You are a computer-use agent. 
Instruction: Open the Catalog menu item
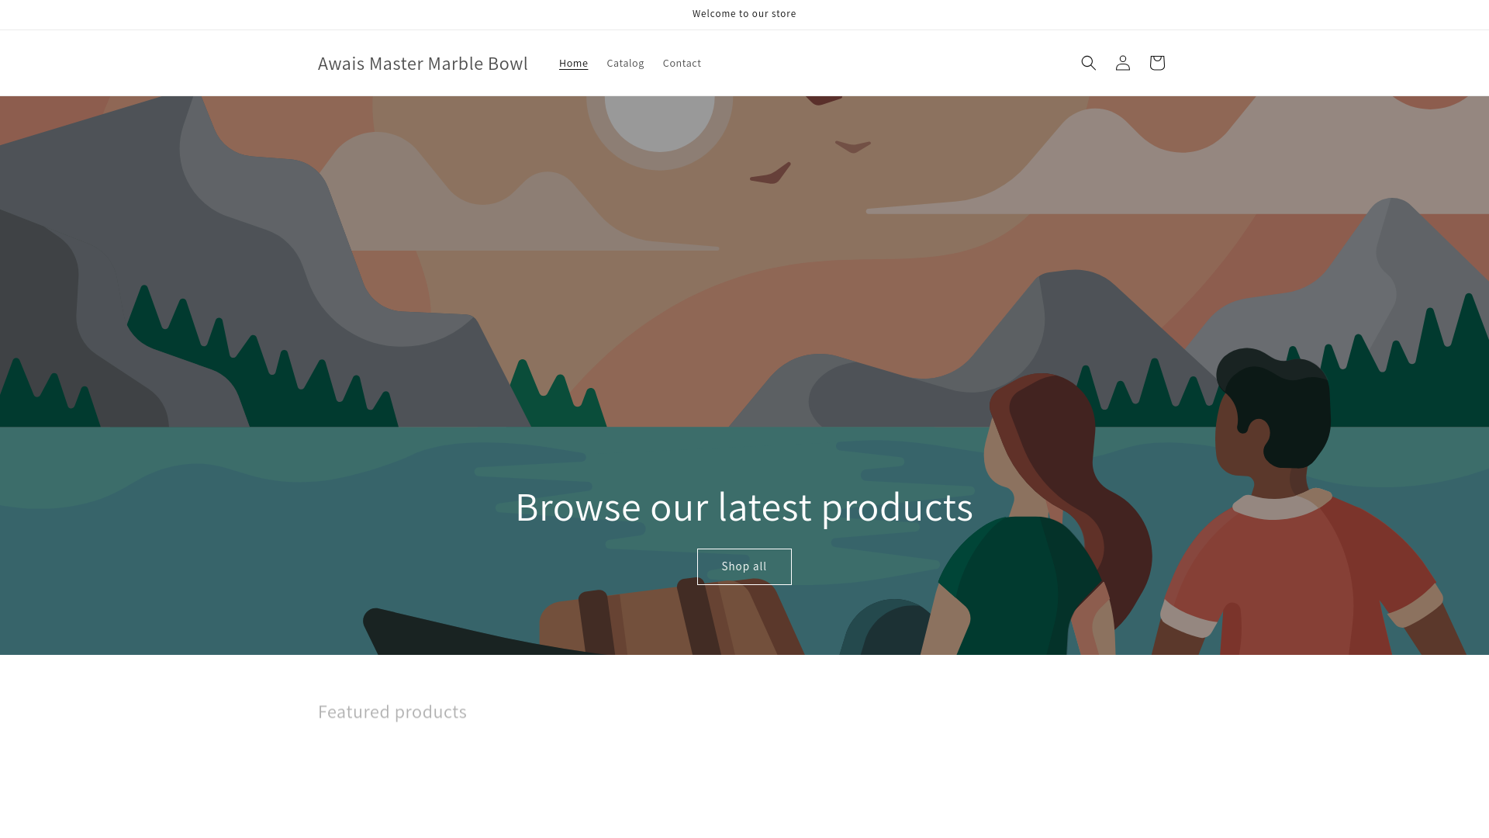(625, 64)
